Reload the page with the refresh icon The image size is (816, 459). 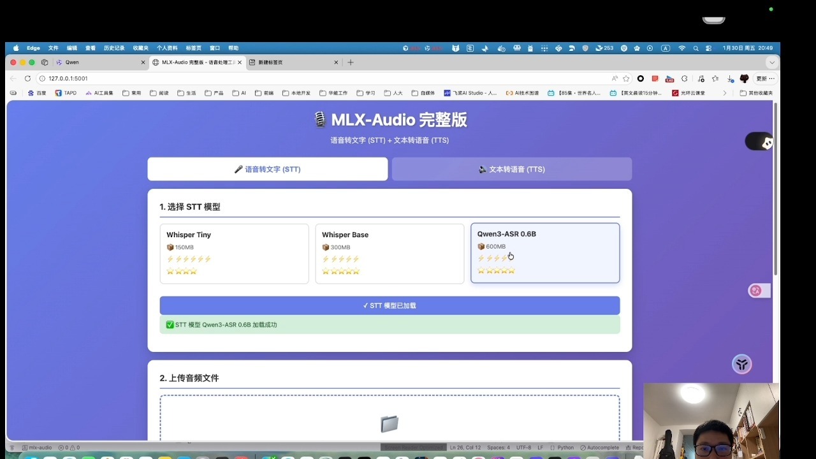(27, 78)
